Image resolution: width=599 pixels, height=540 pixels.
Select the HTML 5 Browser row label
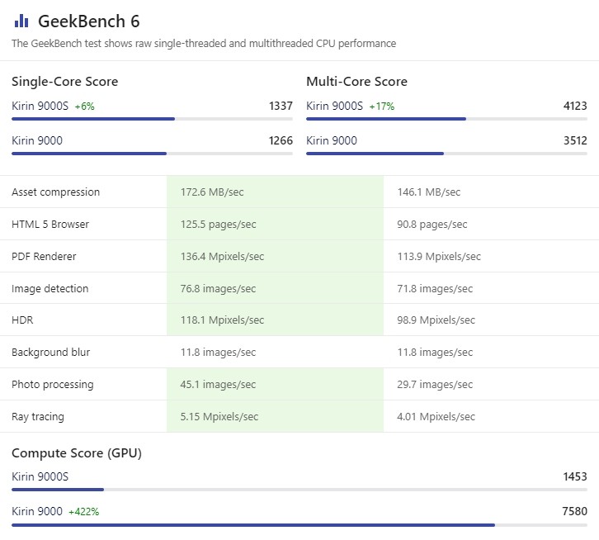(50, 225)
